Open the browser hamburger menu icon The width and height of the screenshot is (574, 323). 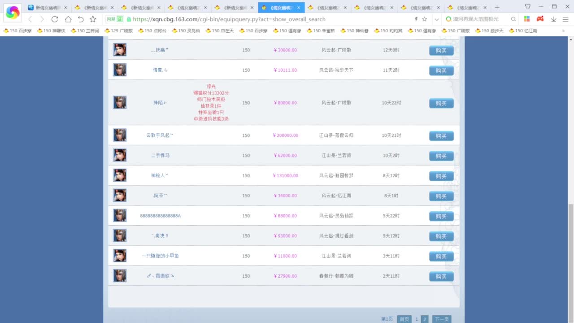click(x=565, y=19)
